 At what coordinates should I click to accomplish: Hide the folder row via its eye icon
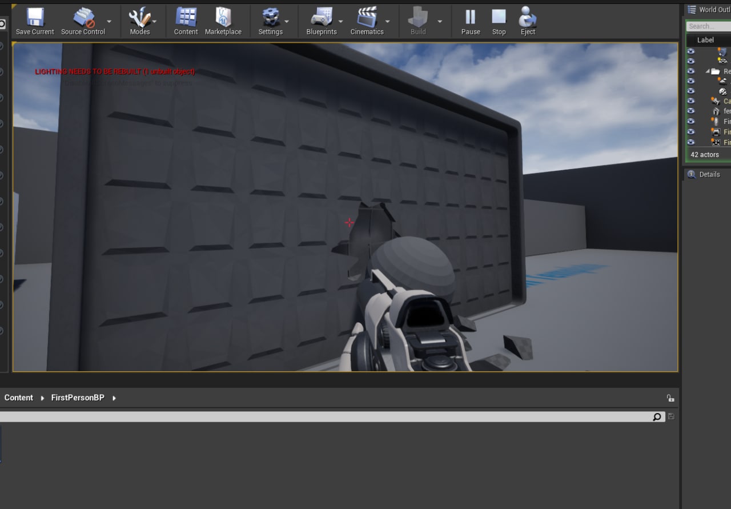(691, 71)
